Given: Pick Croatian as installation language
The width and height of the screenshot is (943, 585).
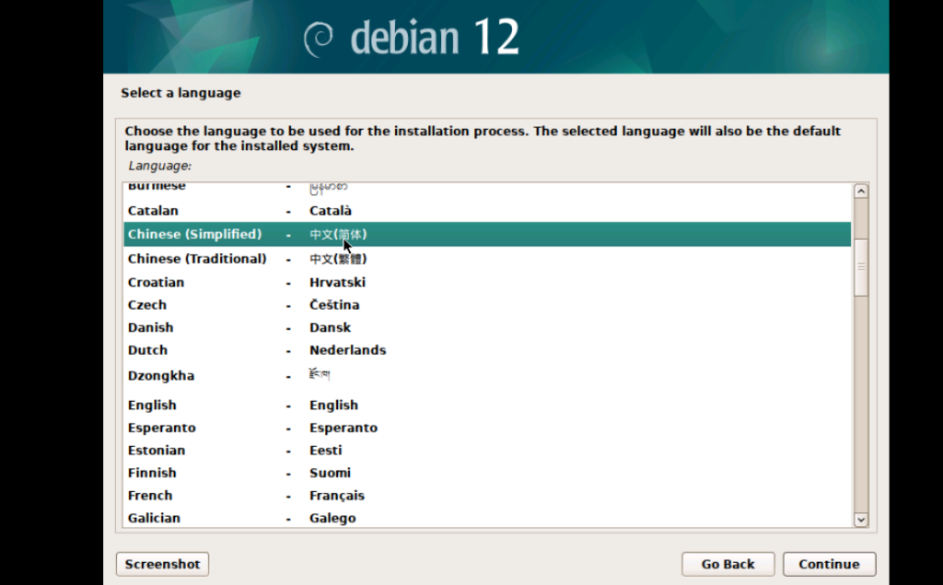Looking at the screenshot, I should click(156, 282).
